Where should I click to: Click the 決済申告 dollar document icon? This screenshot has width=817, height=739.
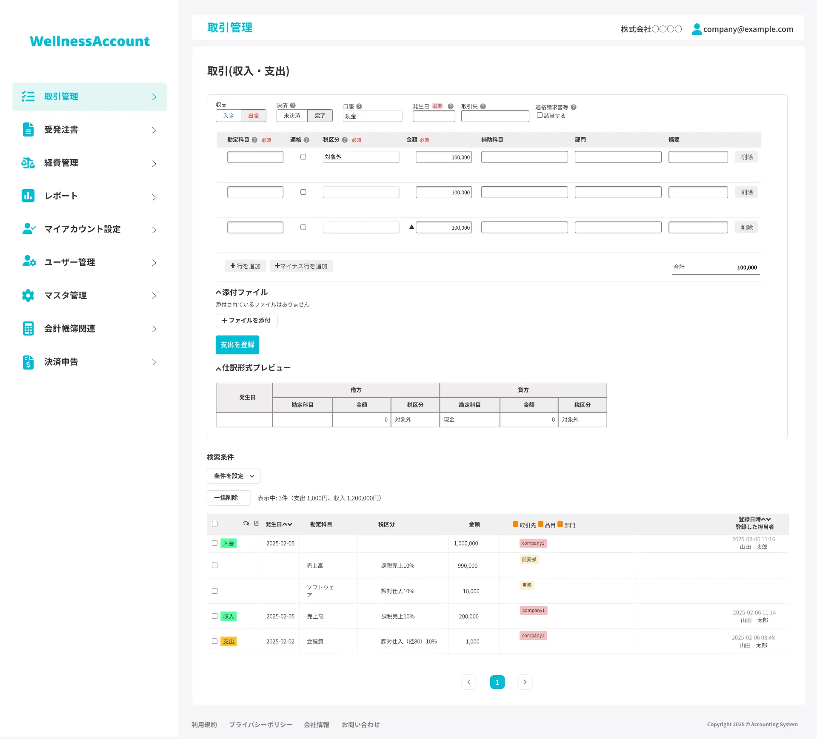click(28, 362)
